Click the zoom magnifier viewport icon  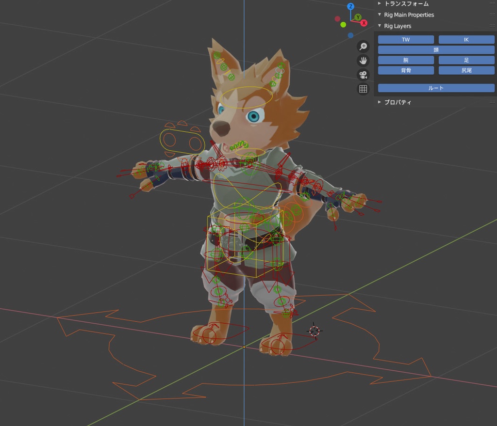click(363, 46)
